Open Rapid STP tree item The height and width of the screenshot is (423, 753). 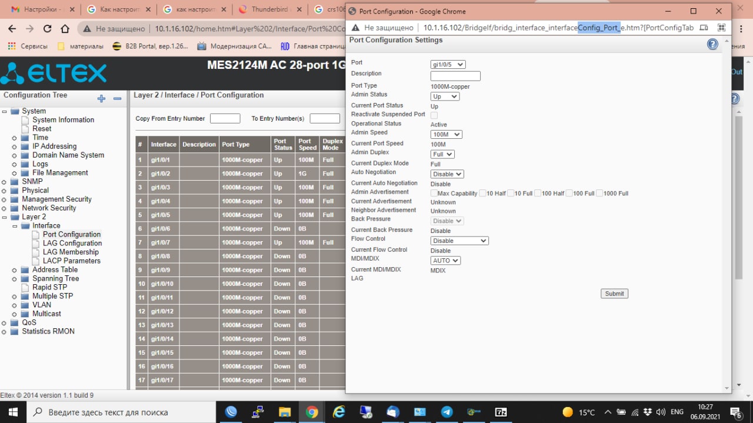[x=49, y=288]
